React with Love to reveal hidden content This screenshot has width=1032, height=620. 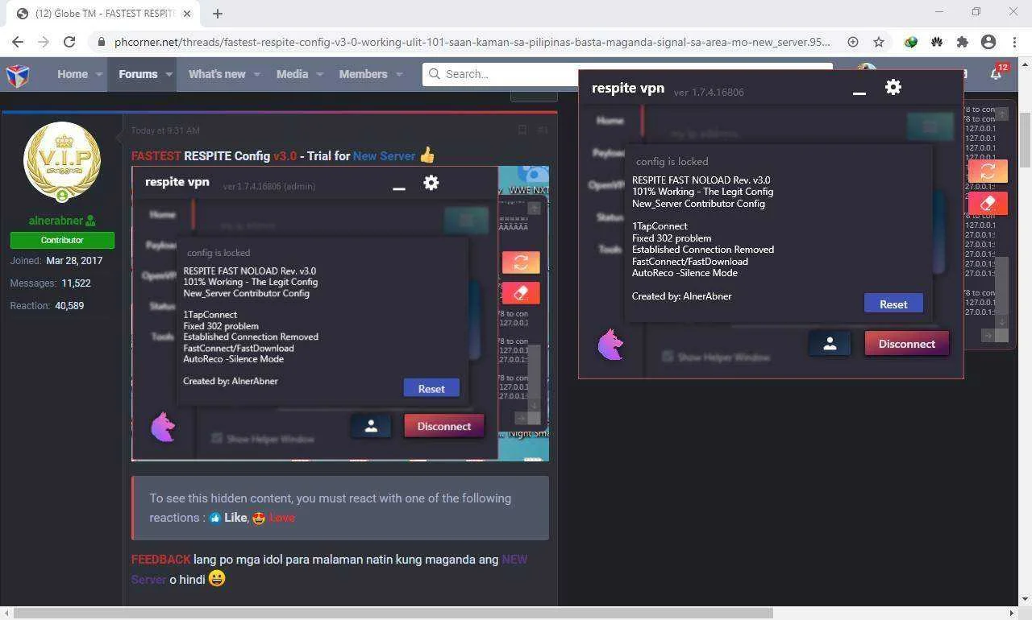(x=274, y=518)
